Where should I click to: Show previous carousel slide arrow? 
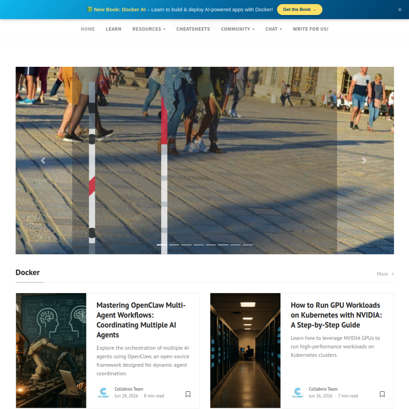point(43,161)
